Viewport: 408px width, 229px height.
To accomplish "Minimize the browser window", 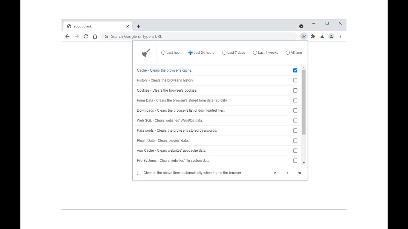I will [314, 23].
